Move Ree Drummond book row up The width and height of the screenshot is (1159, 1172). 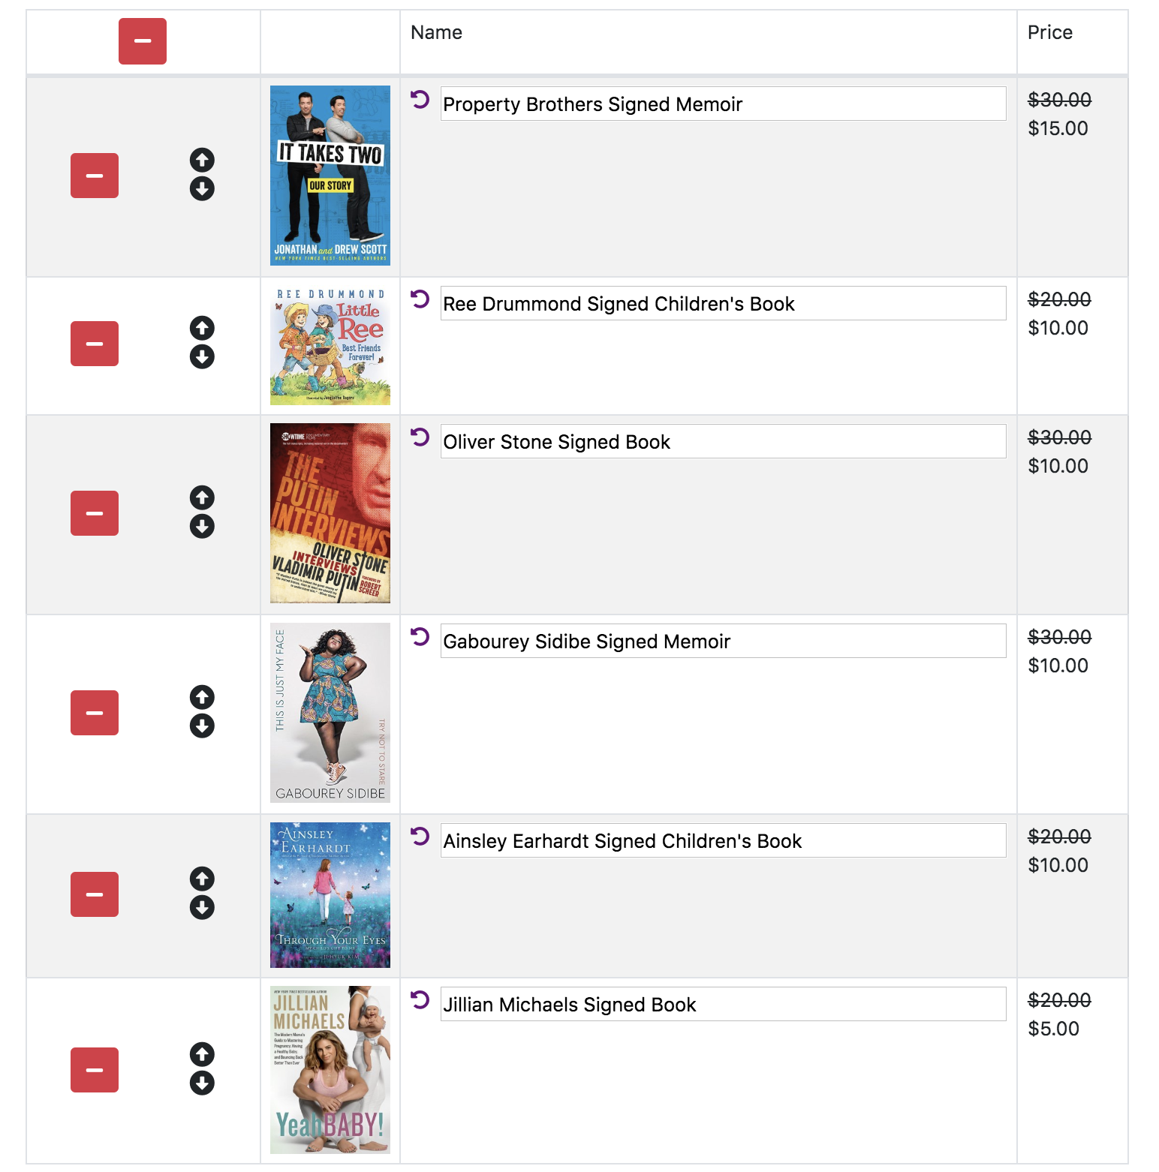click(x=202, y=328)
